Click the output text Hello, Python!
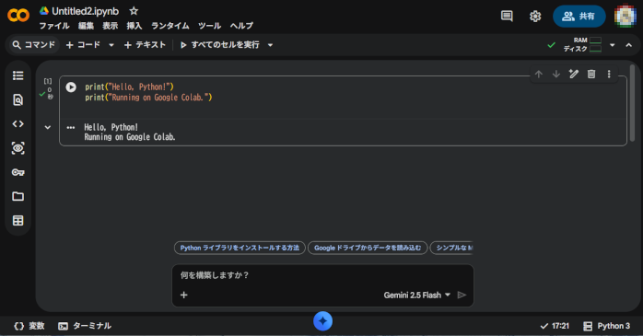 [111, 127]
